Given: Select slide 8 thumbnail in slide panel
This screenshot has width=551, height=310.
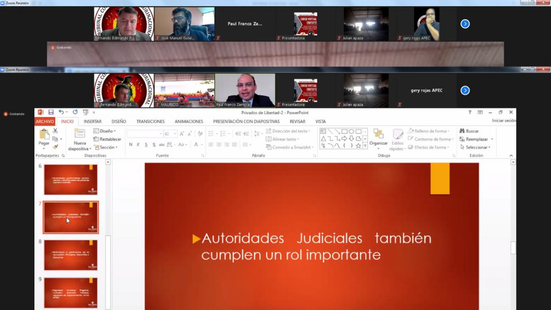Looking at the screenshot, I should click(x=71, y=255).
